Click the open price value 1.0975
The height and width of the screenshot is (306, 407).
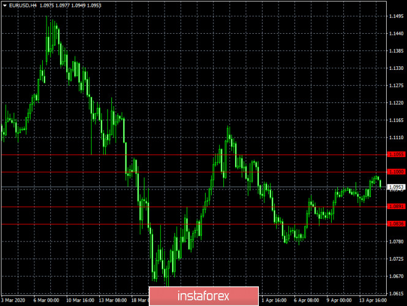pos(47,6)
